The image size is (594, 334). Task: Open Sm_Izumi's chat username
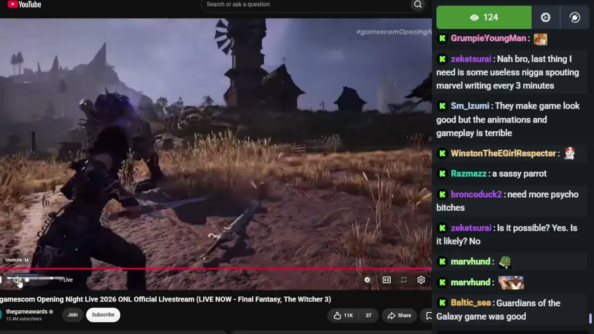(x=470, y=106)
